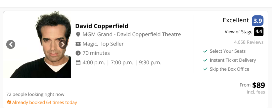Click the orange flame icon
Image resolution: width=272 pixels, height=108 pixels.
pyautogui.click(x=9, y=102)
